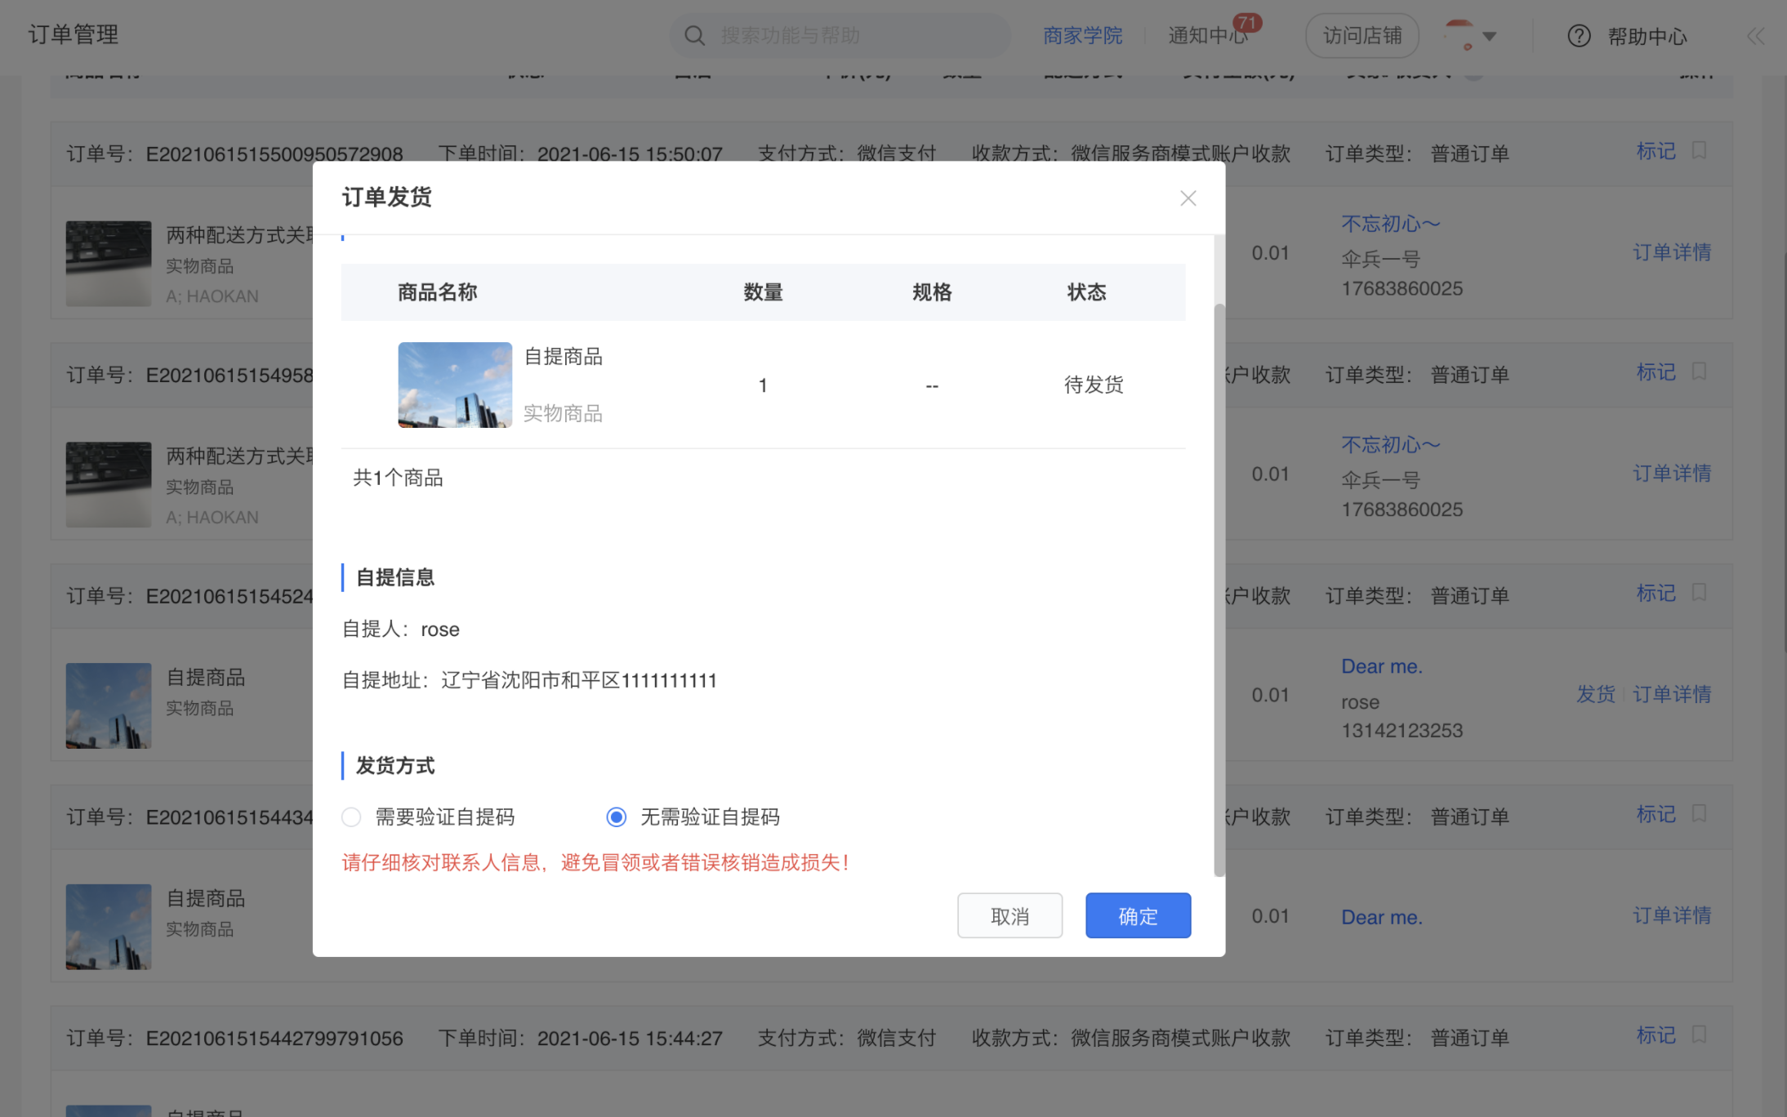The image size is (1787, 1117).
Task: Open 订单详情 for the first 伞兵一号 order
Action: 1671,252
